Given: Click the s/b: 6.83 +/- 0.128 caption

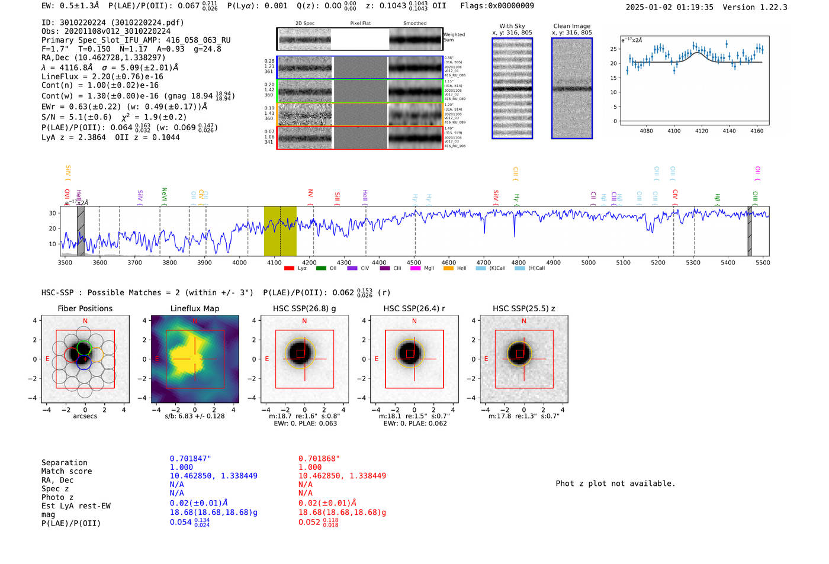Looking at the screenshot, I should [x=195, y=416].
